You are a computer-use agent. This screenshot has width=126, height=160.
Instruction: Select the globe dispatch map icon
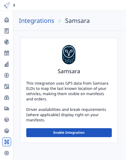[x=6, y=42]
